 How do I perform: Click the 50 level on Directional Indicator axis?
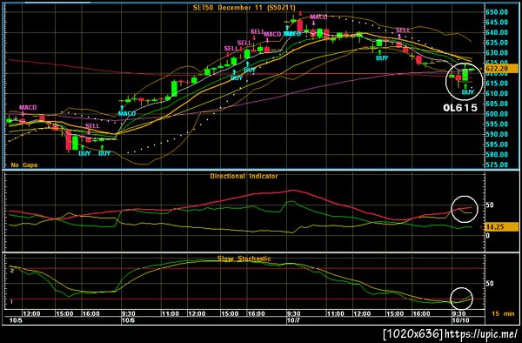[x=490, y=205]
